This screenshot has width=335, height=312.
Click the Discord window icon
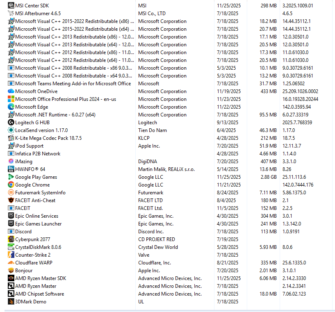(11, 232)
